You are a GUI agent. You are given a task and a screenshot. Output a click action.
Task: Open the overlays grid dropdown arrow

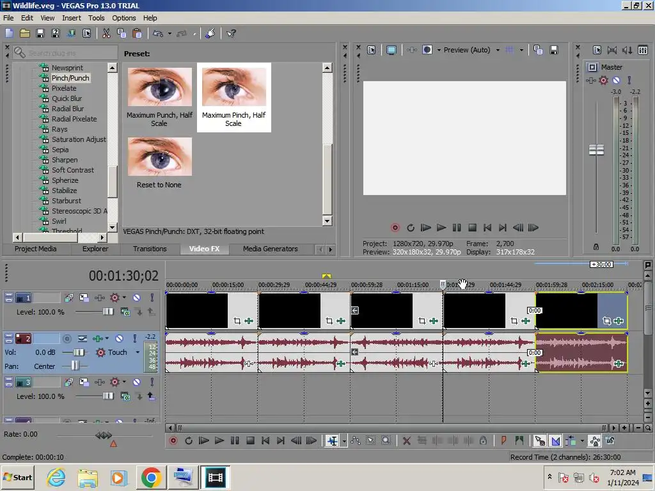coord(521,50)
